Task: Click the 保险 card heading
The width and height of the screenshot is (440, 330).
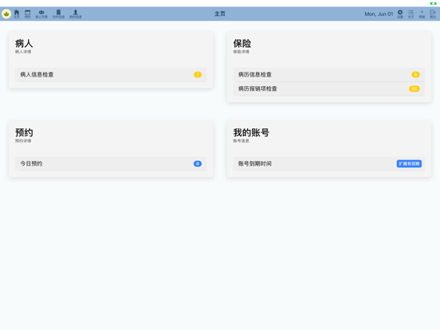Action: pos(242,44)
